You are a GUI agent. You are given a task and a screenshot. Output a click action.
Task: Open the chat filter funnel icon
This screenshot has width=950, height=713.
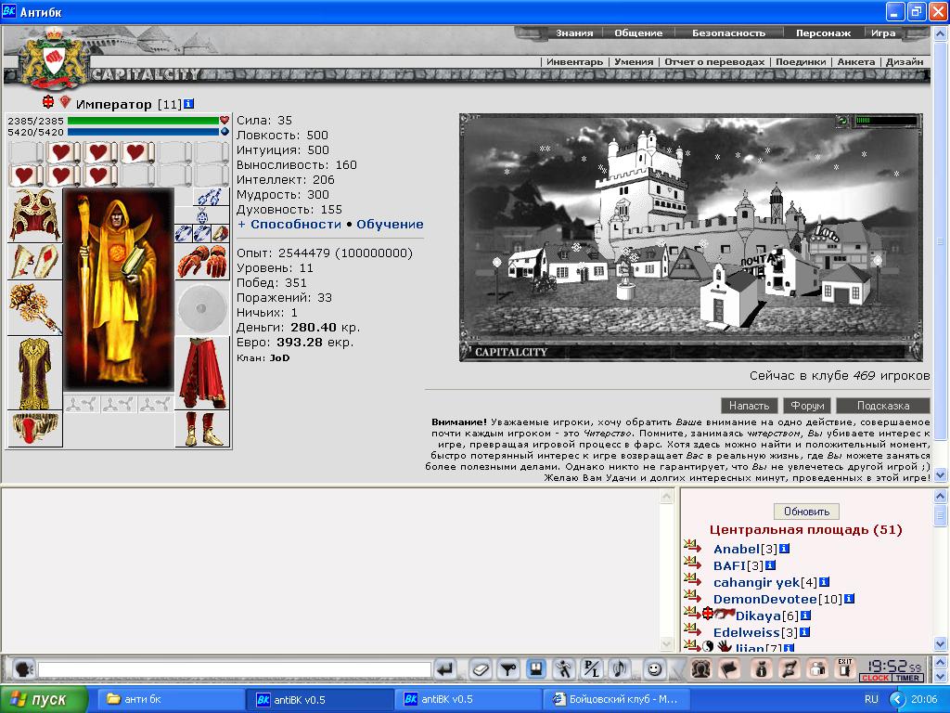(x=507, y=669)
